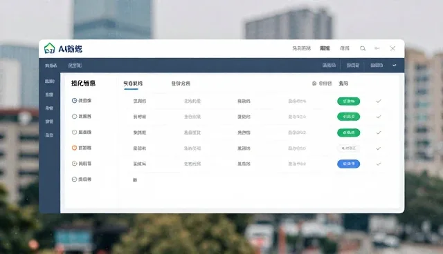Switch to the second content tab
Image resolution: width=443 pixels, height=254 pixels.
[181, 84]
